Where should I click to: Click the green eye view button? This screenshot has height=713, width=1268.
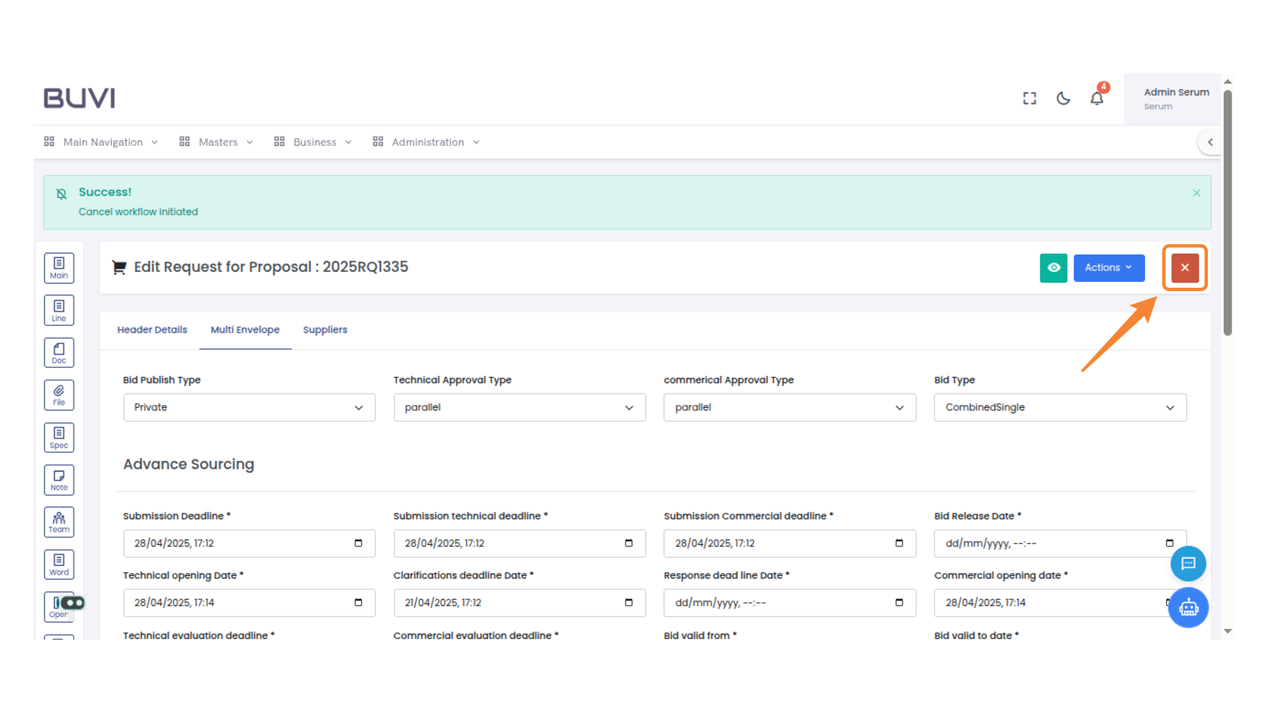pos(1053,267)
